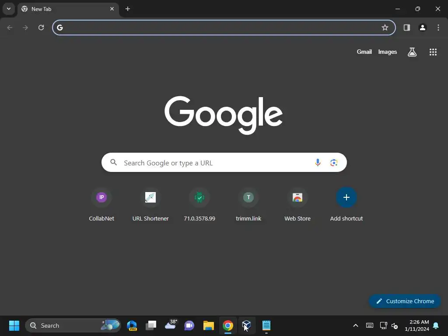Screen dimensions: 448x336
Task: Minimize the Chrome window
Action: click(397, 9)
